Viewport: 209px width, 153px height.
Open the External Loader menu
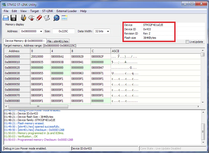pyautogui.click(x=67, y=11)
